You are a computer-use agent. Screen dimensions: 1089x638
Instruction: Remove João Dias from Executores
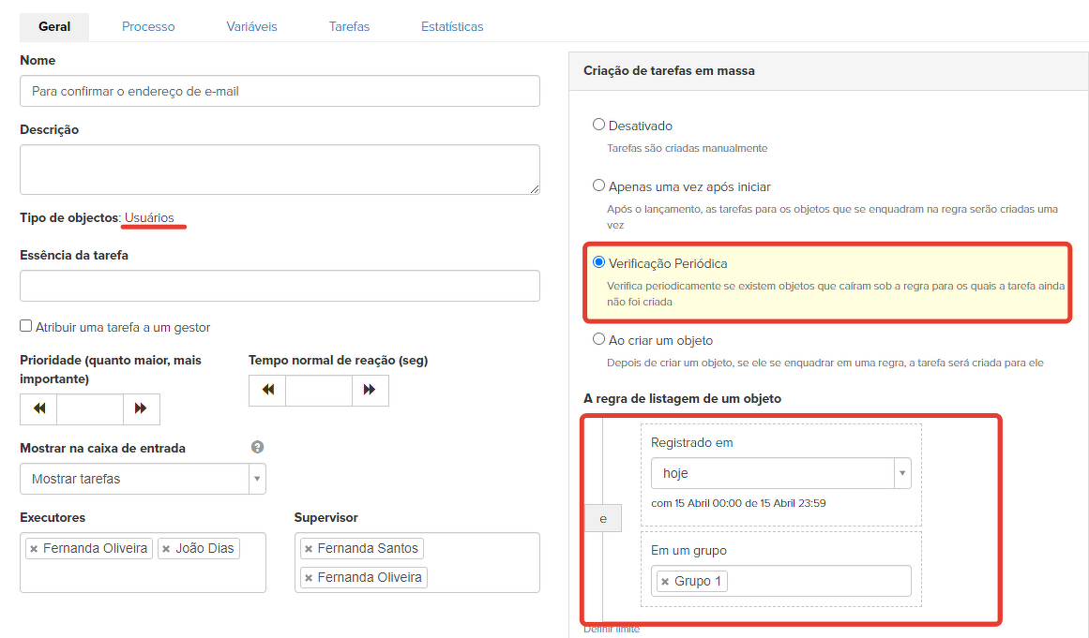click(166, 549)
